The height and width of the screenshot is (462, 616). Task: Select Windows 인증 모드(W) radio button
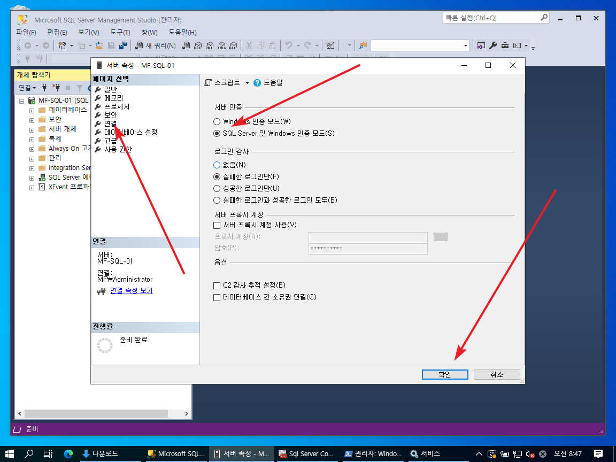click(217, 121)
